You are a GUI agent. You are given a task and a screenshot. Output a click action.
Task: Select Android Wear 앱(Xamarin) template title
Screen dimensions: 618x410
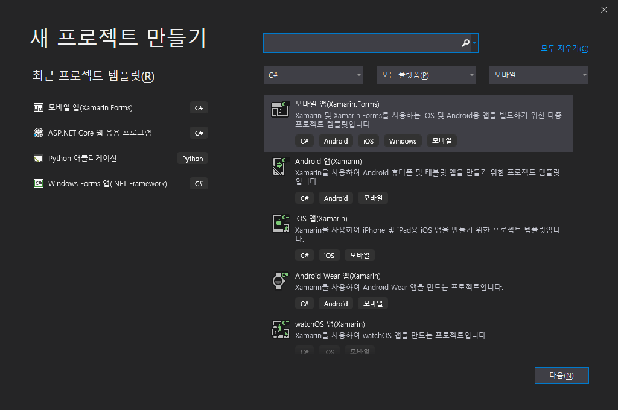click(x=338, y=276)
